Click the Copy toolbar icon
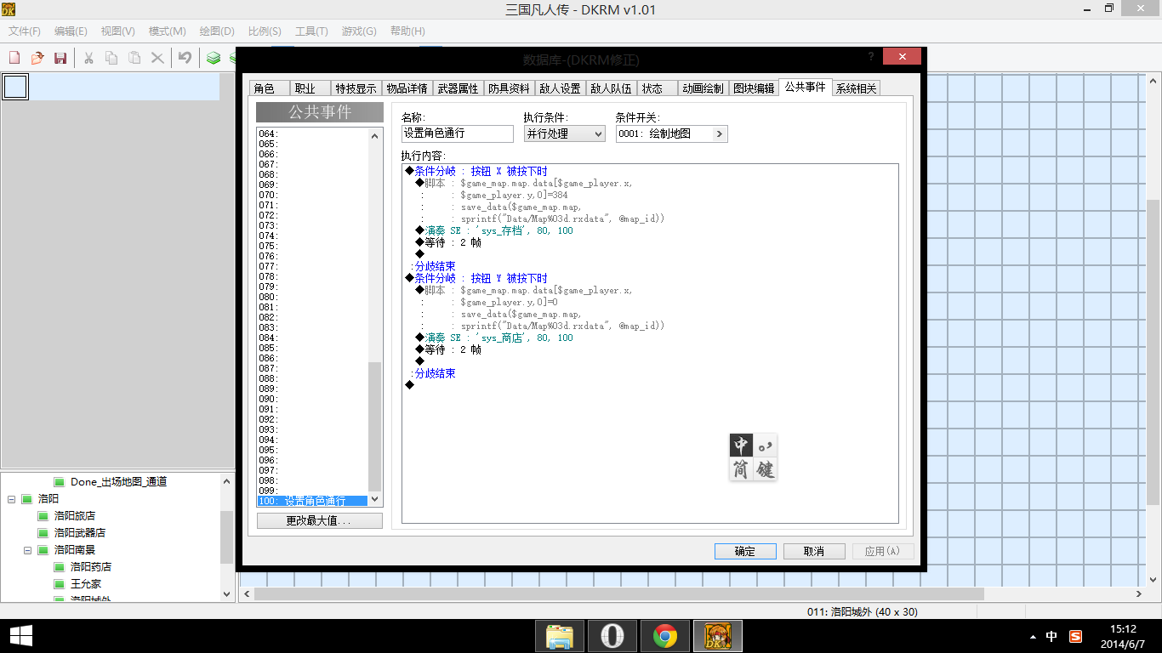Screen dimensions: 1162x653 pyautogui.click(x=111, y=58)
